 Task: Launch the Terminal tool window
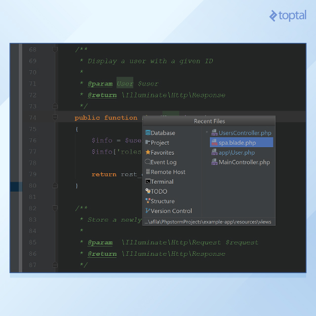(162, 182)
